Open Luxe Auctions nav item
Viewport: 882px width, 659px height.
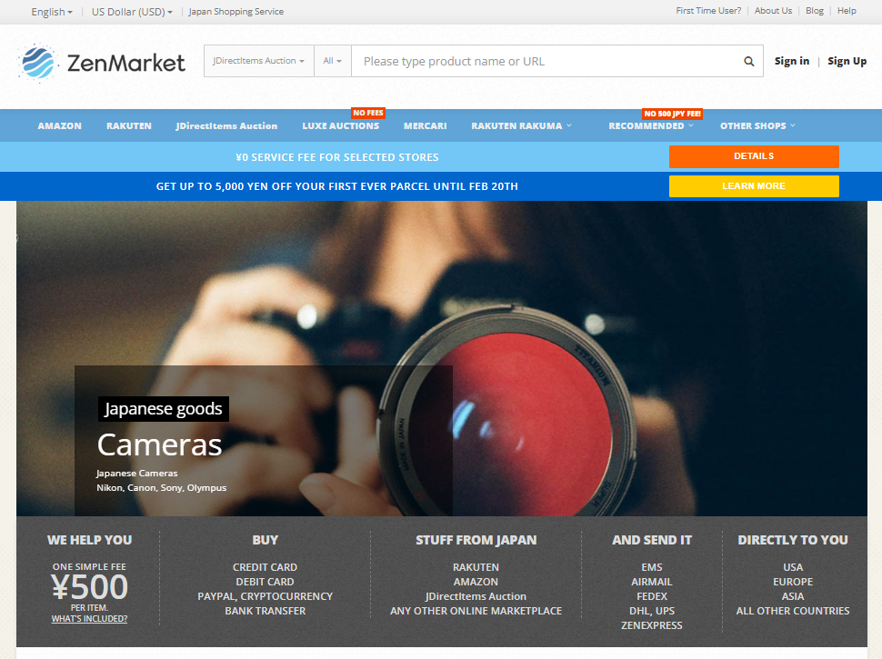click(x=340, y=126)
